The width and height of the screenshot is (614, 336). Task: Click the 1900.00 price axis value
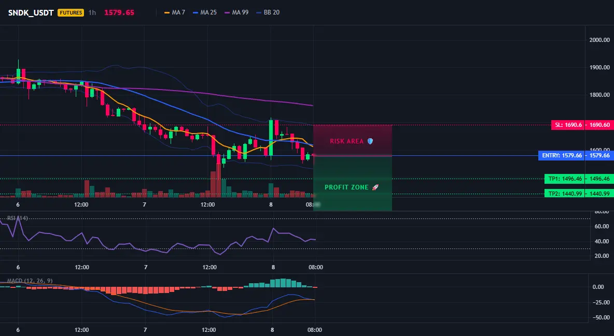pyautogui.click(x=599, y=67)
